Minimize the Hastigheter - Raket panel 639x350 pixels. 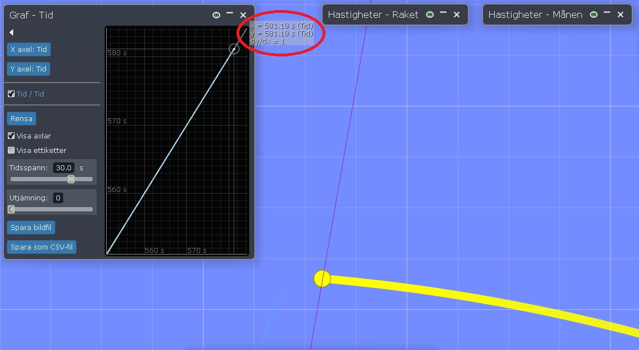443,13
